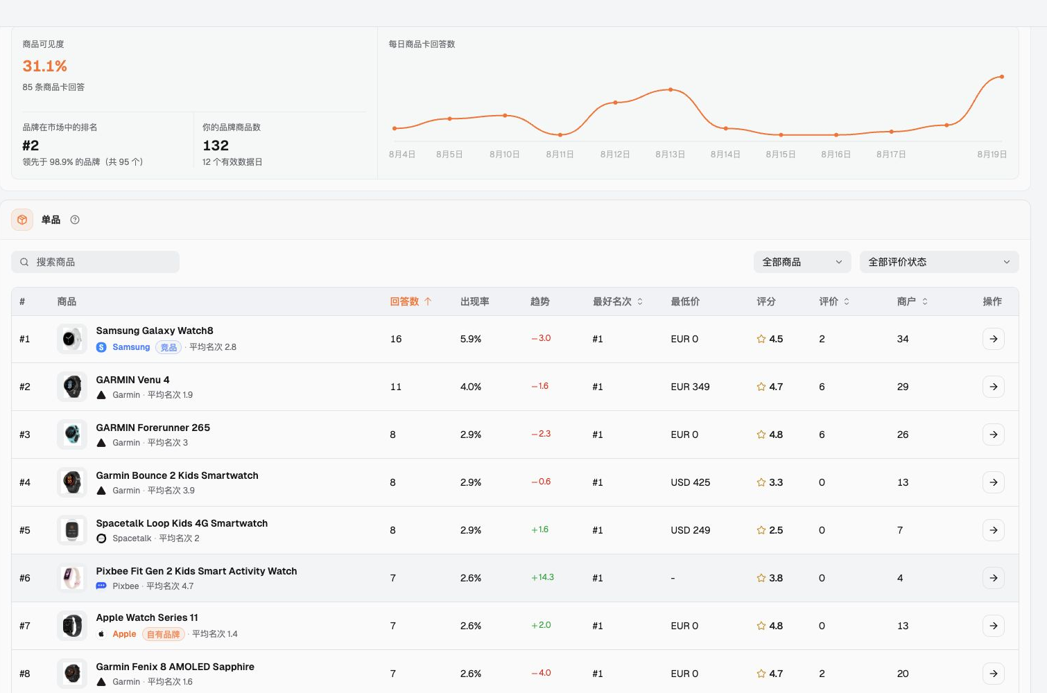Click the Apple Watch Series 11 thumbnail
The image size is (1047, 693).
[x=72, y=626]
